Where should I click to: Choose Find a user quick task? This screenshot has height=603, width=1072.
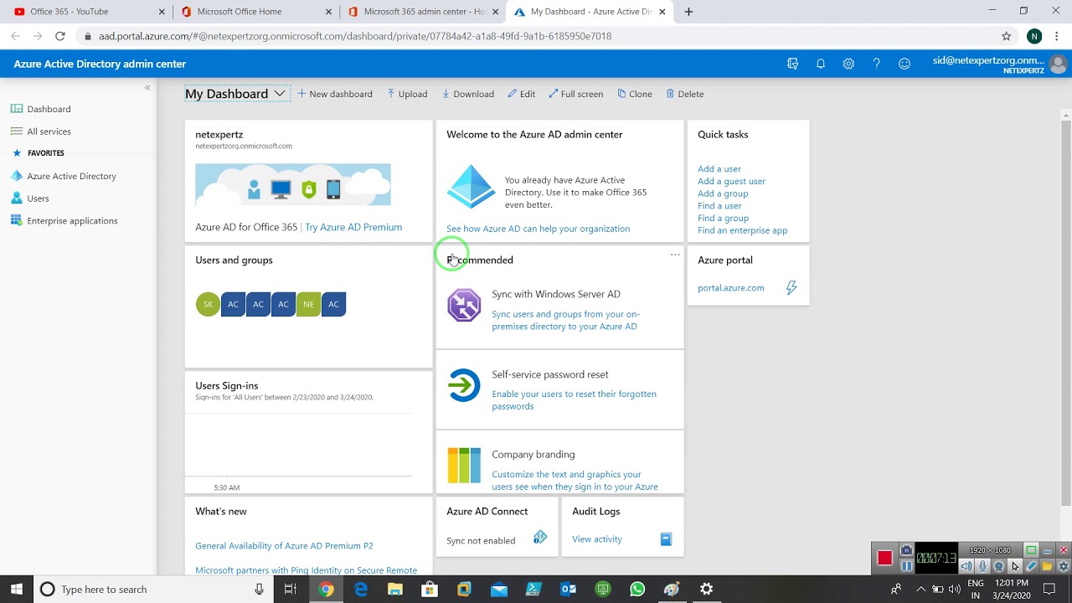[719, 206]
